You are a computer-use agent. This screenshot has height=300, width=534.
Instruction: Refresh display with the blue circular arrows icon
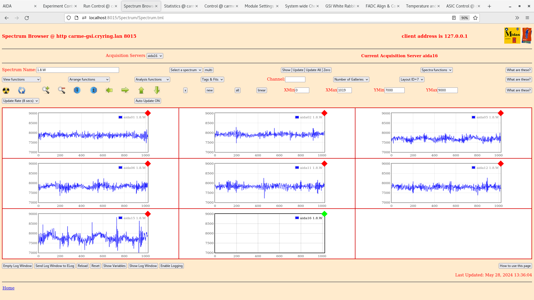[22, 90]
